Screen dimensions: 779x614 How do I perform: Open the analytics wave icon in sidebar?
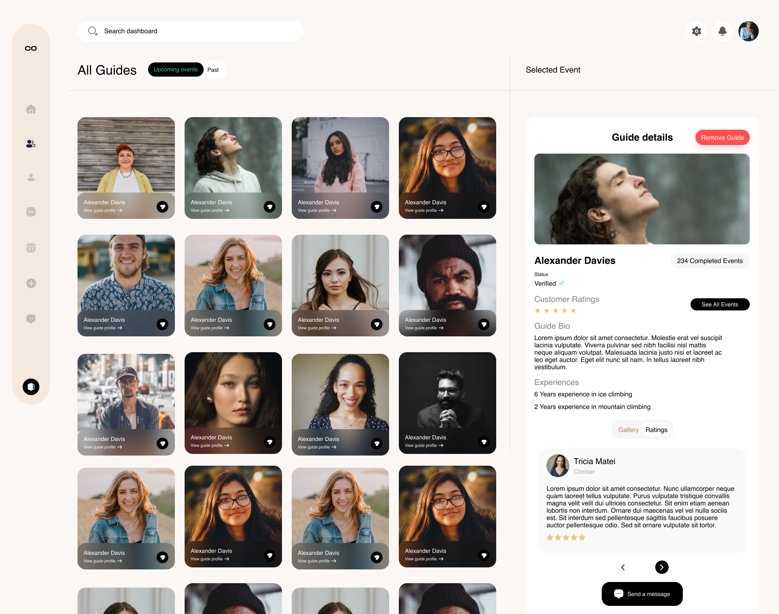pos(31,212)
